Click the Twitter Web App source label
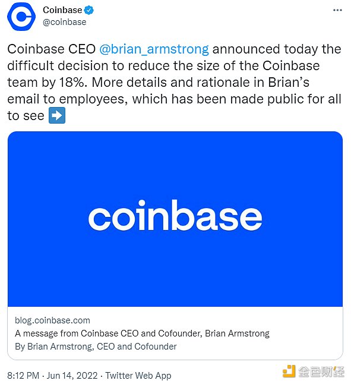Viewport: 351px width, 384px height. (138, 376)
